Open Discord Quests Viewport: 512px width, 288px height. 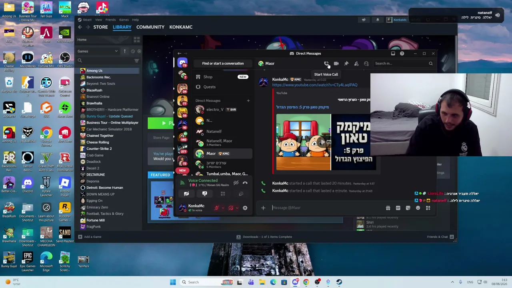coord(222,87)
